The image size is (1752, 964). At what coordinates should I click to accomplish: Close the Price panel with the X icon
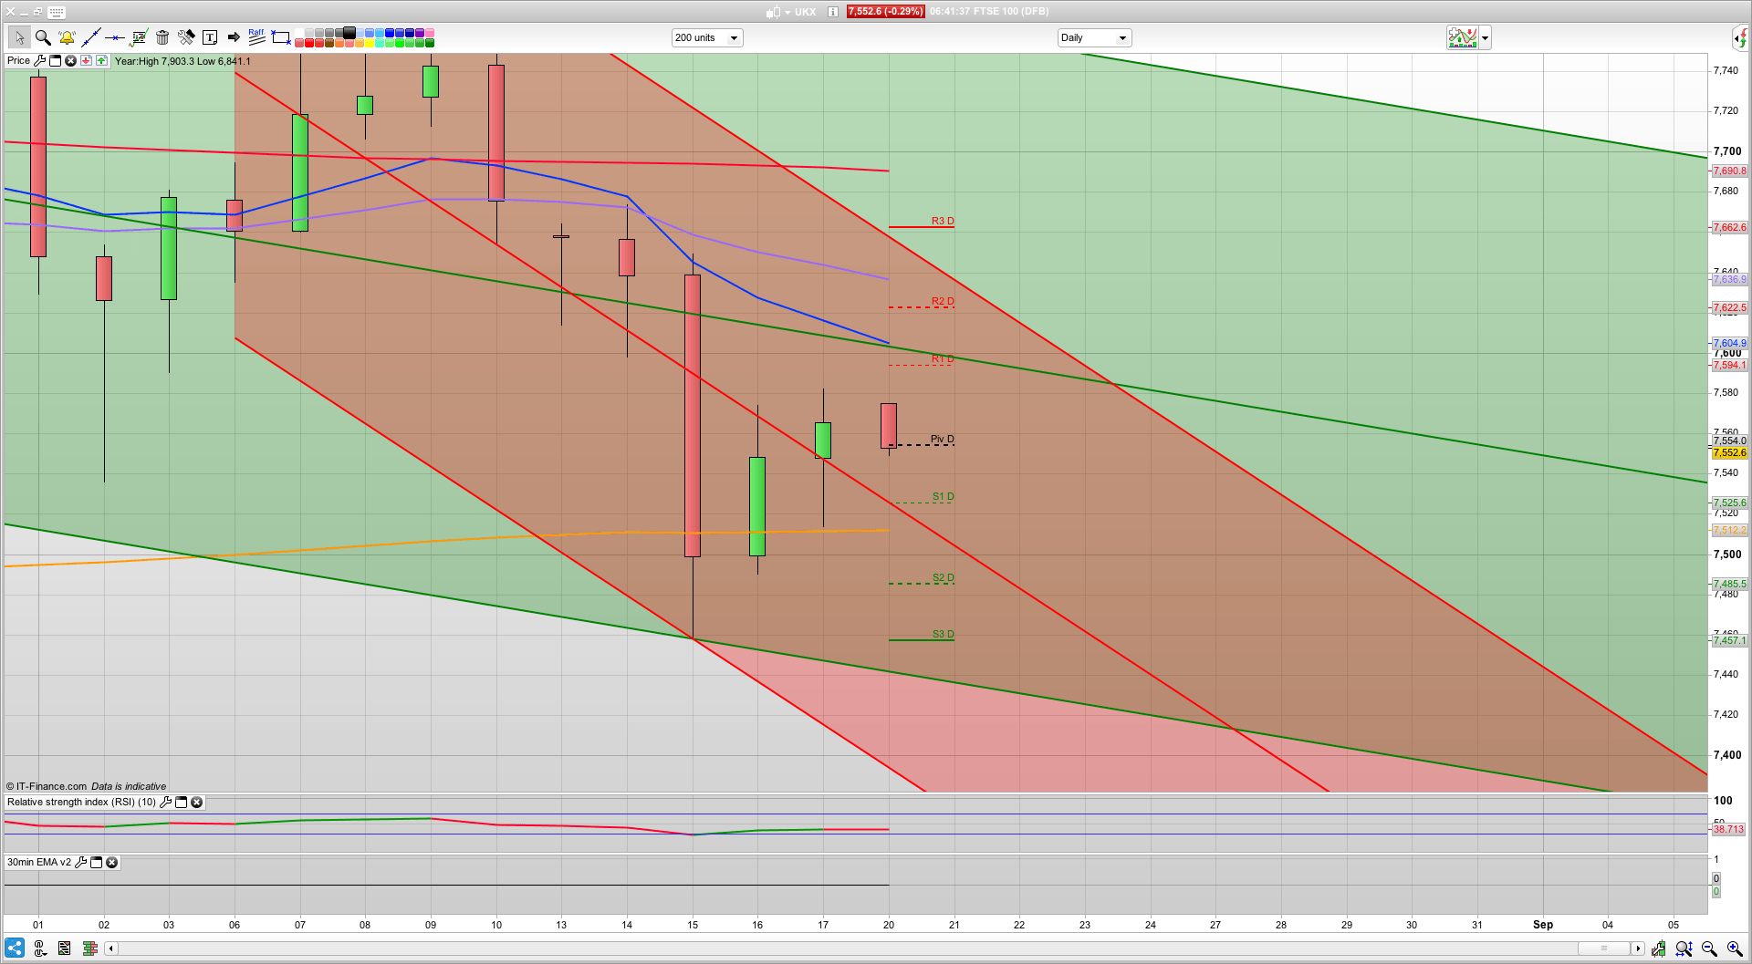tap(70, 61)
